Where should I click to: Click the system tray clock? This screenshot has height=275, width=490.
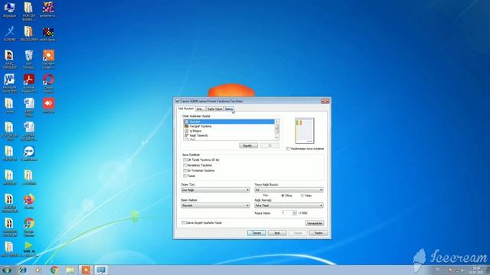point(476,270)
